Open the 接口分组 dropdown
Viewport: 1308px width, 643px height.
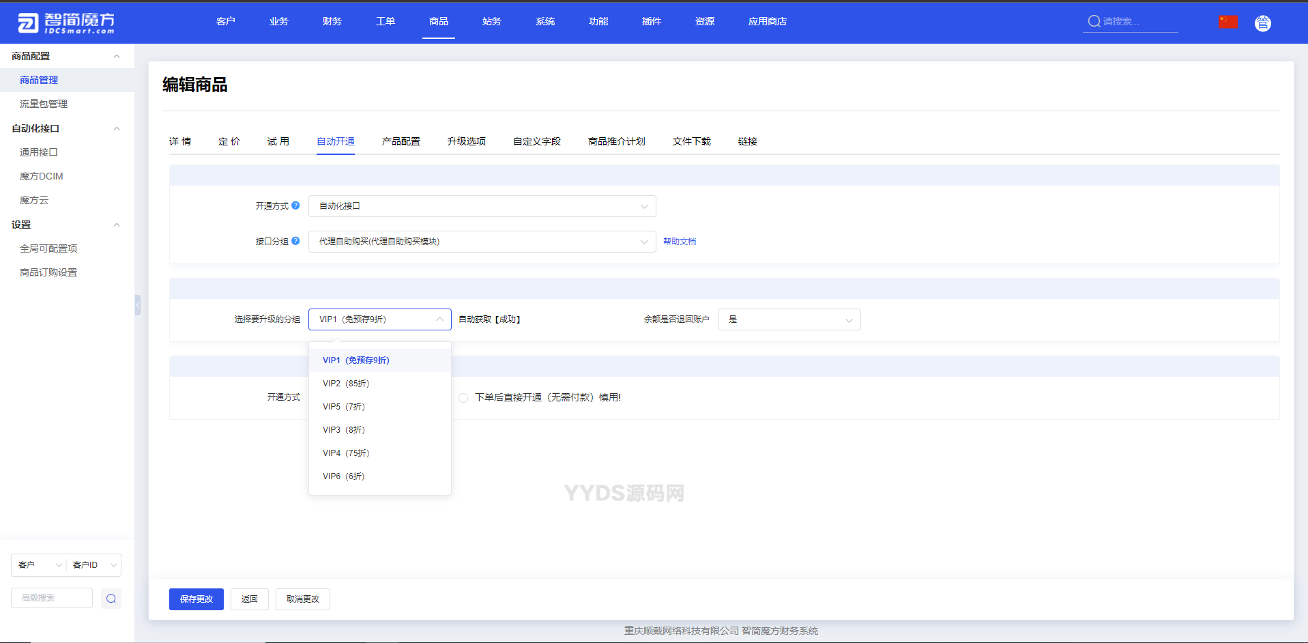[x=482, y=242]
